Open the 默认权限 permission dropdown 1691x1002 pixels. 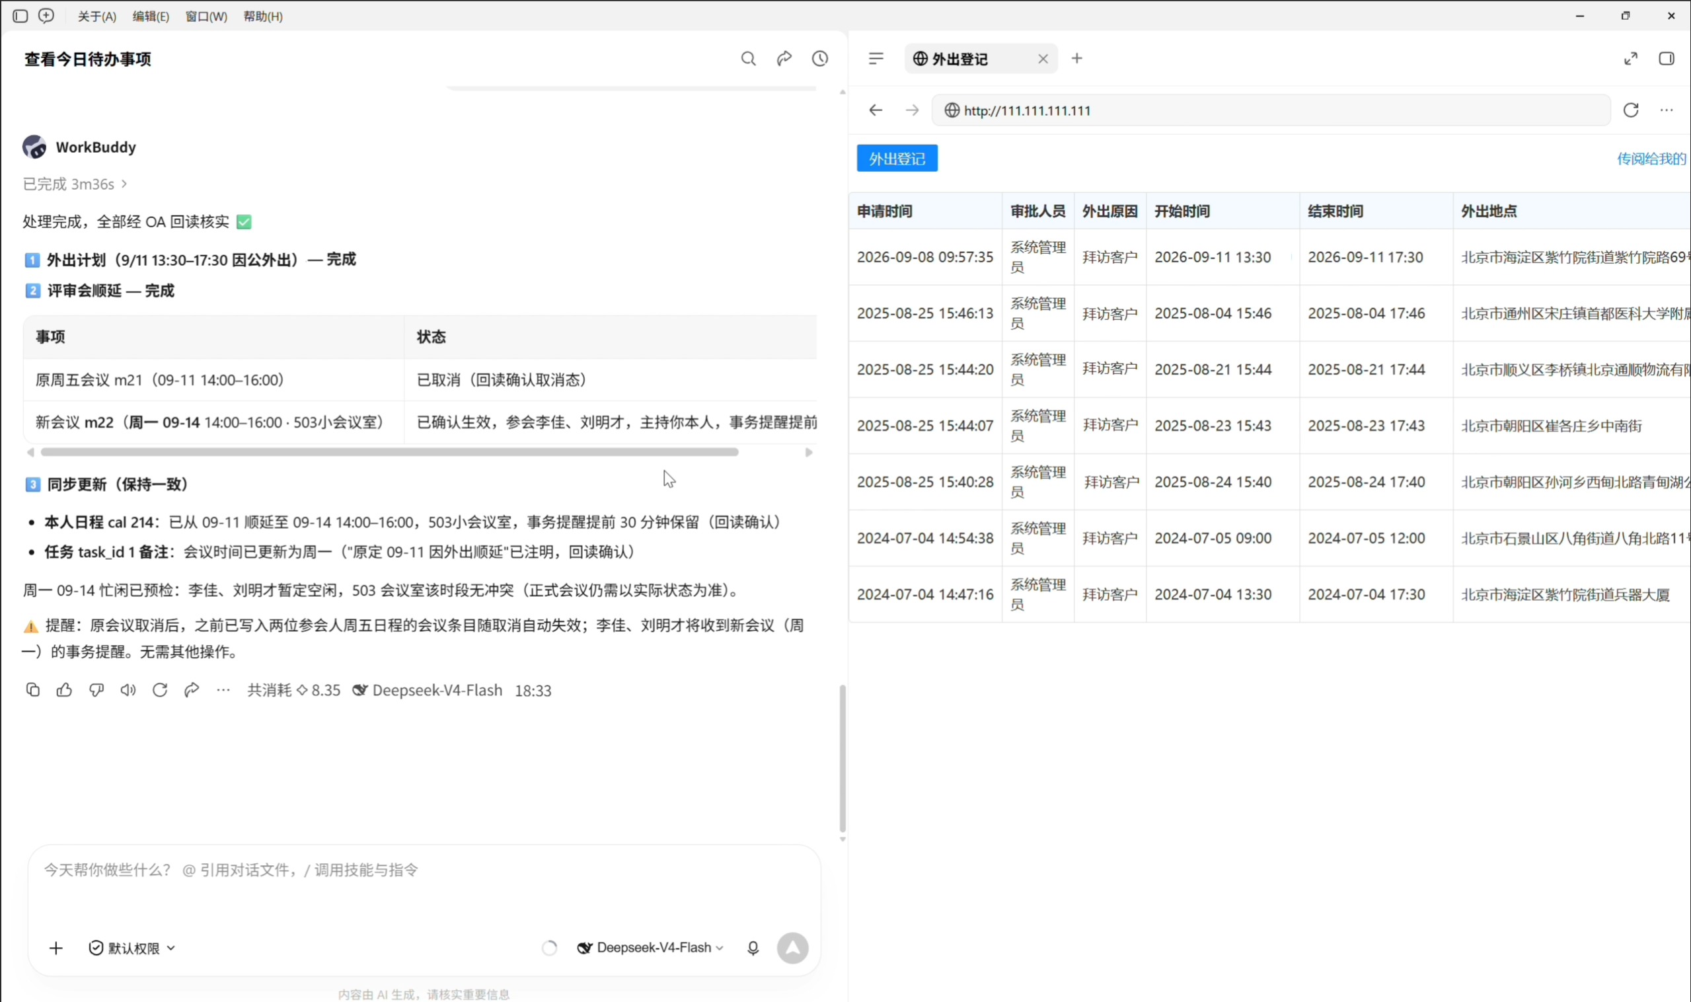132,948
